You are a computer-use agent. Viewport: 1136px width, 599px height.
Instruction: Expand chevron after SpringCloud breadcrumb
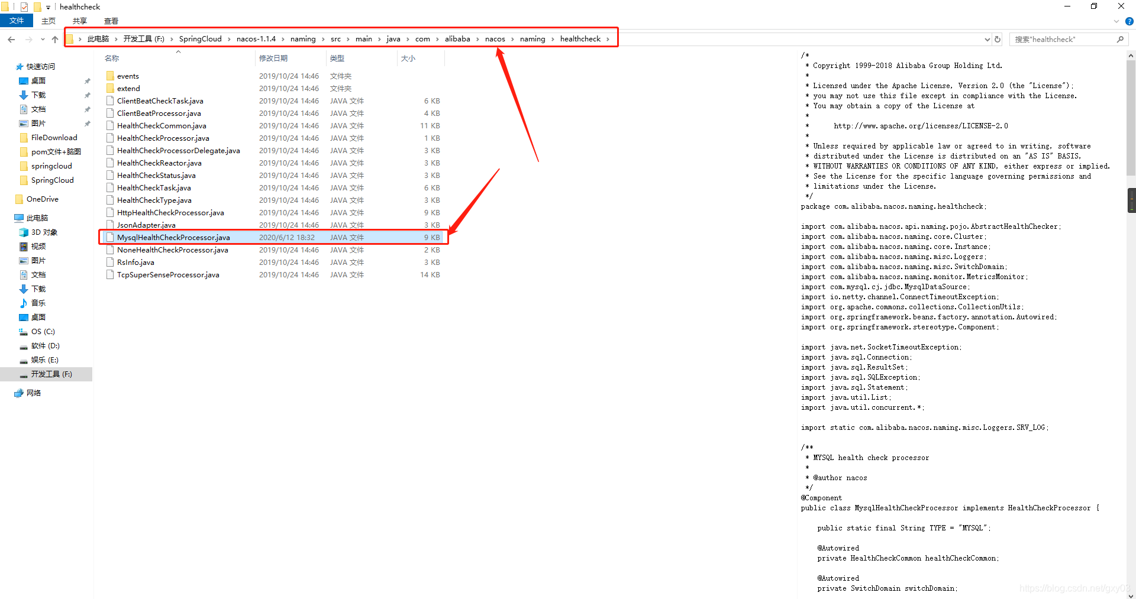click(x=229, y=39)
